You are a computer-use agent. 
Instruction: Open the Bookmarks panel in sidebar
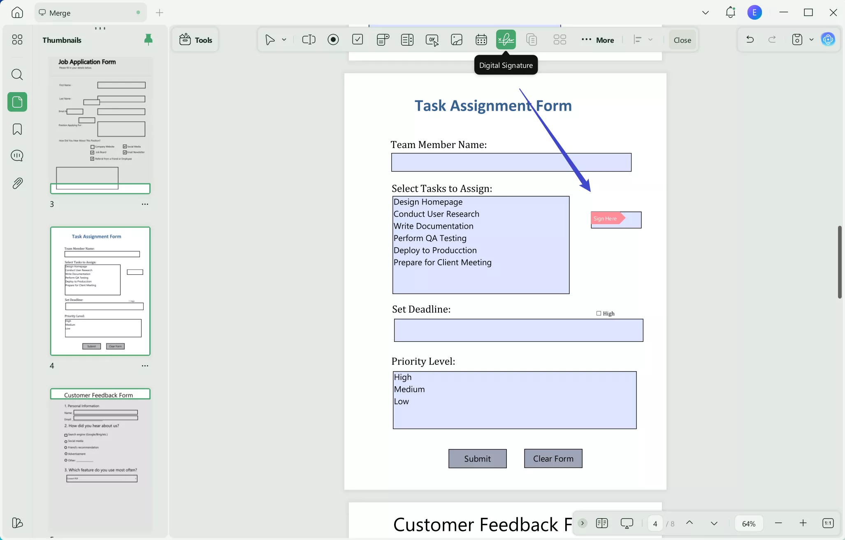click(17, 129)
